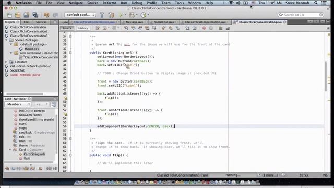Click the Uncomment icon in editor toolbar

[x=228, y=28]
